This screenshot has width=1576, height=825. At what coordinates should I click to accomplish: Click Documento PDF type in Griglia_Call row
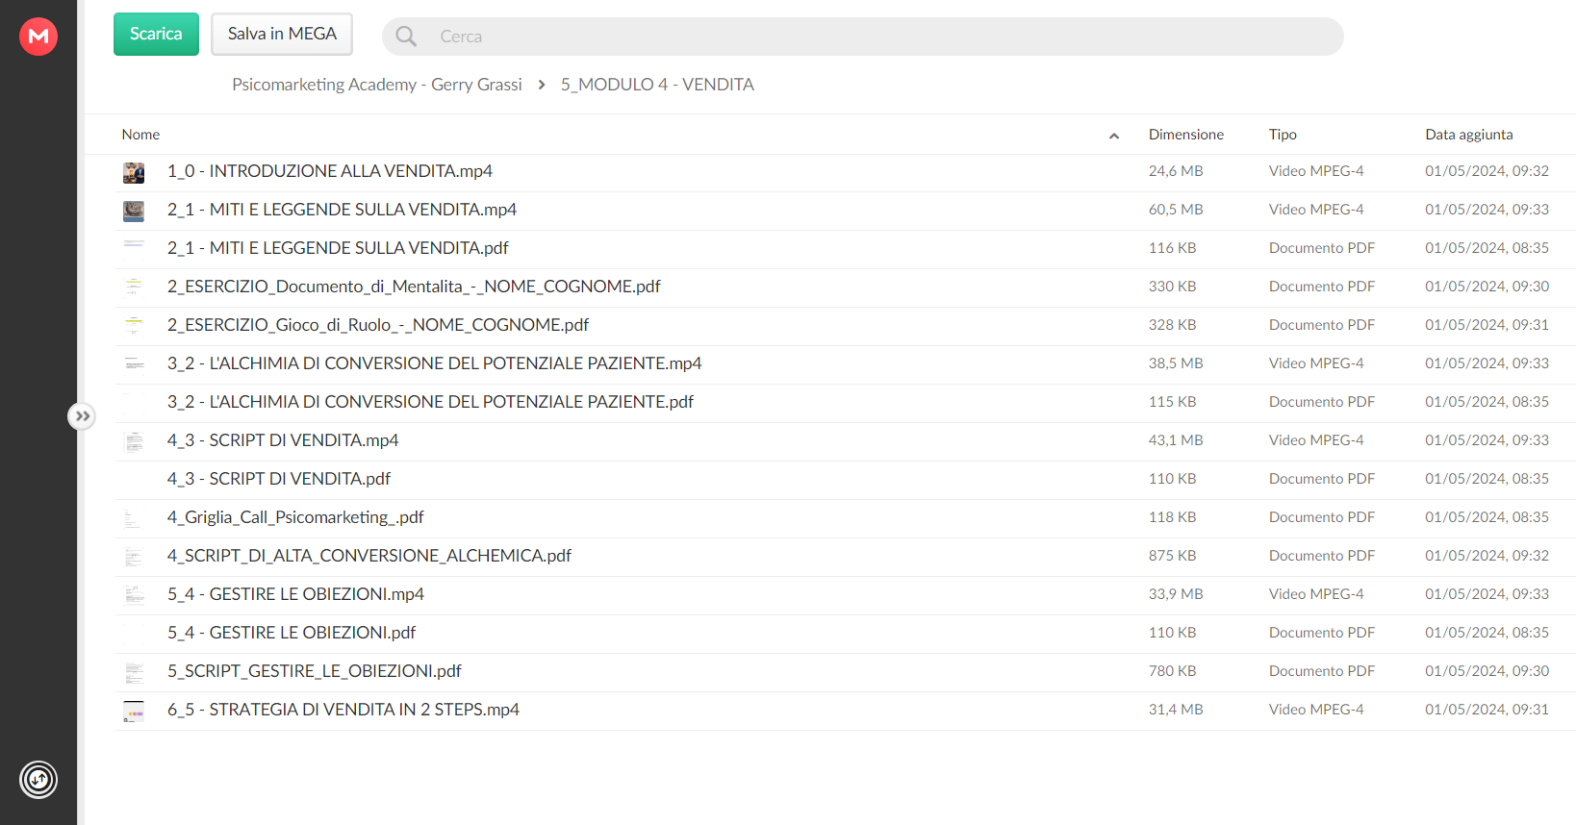tap(1322, 517)
